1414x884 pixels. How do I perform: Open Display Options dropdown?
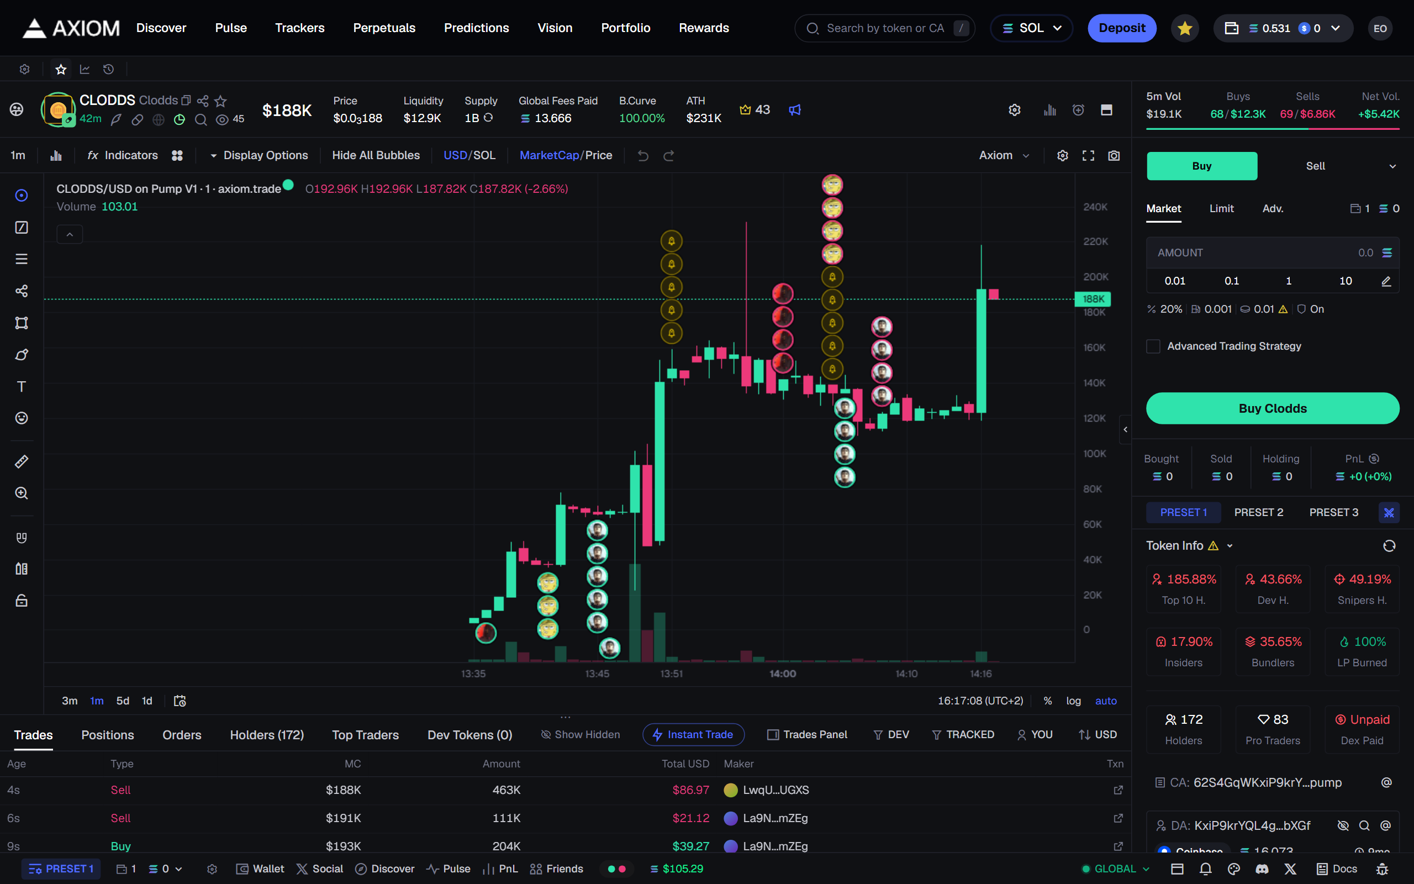click(259, 155)
